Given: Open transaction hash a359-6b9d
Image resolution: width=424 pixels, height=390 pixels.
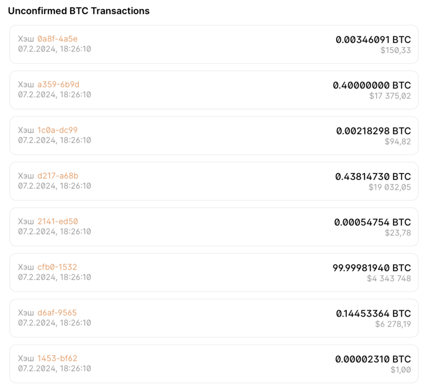Looking at the screenshot, I should click(x=58, y=84).
